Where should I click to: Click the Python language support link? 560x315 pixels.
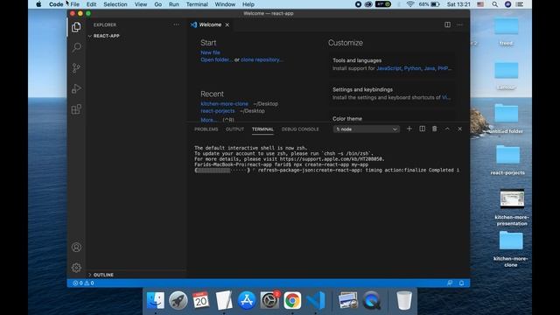tap(412, 68)
